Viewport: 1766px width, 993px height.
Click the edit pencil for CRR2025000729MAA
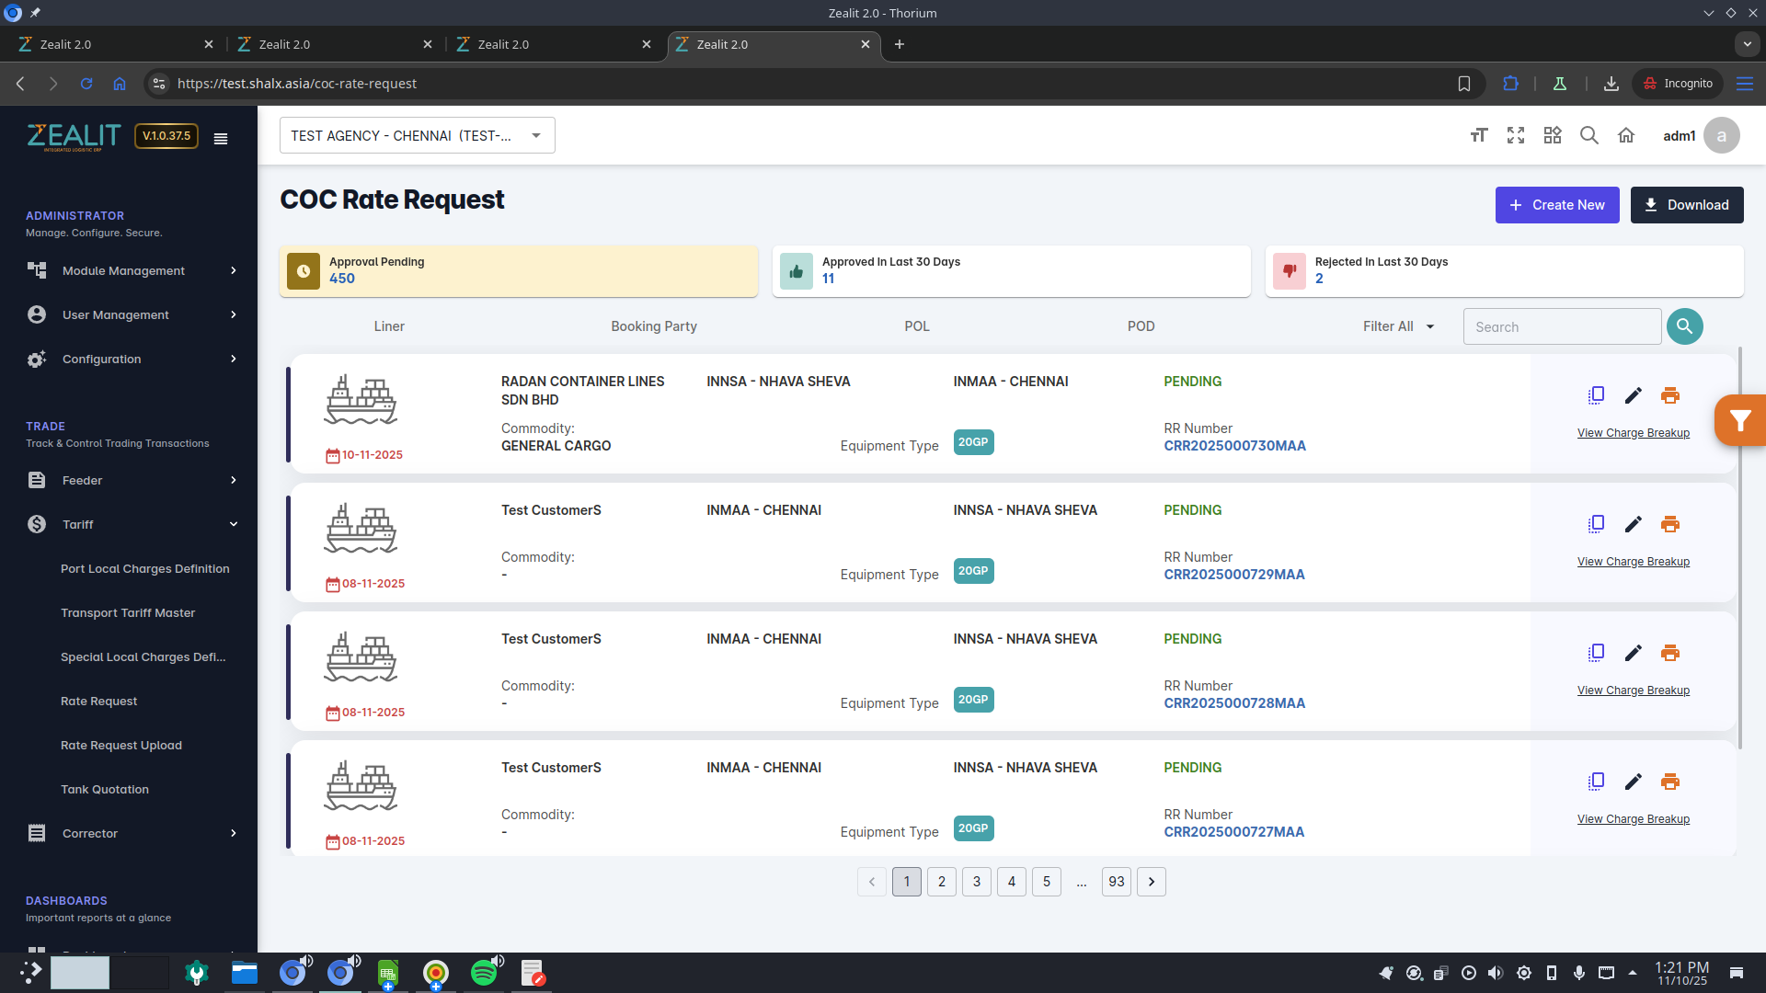1634,524
